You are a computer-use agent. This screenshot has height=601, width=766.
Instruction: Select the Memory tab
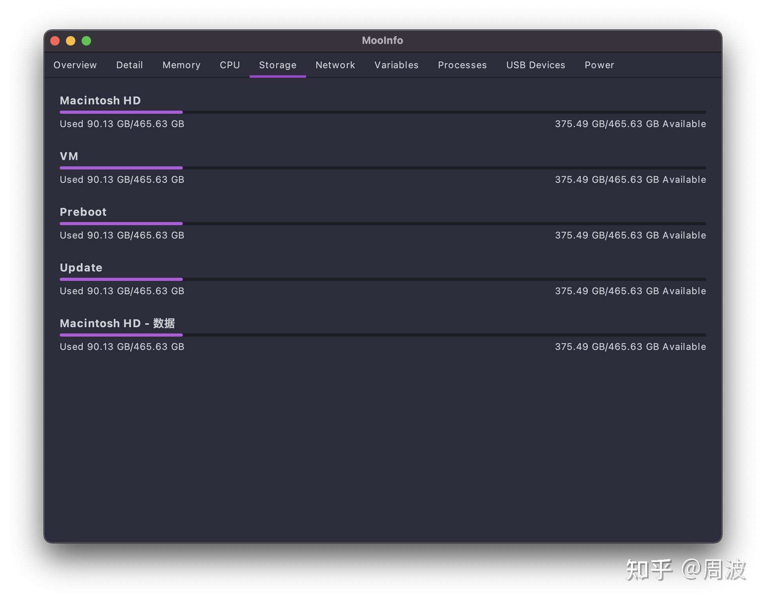click(181, 65)
